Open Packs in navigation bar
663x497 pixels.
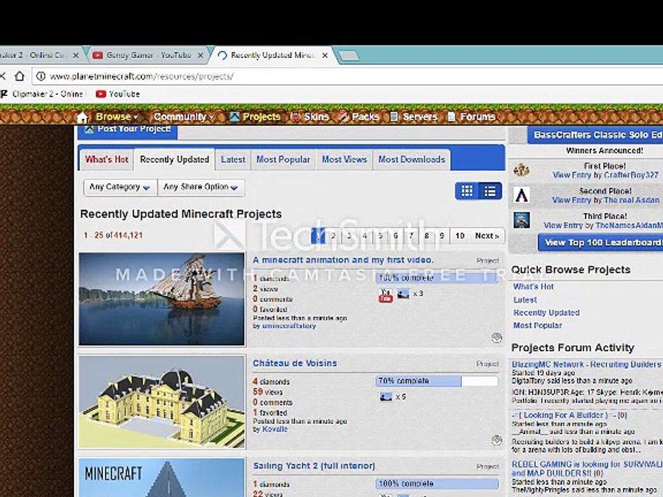click(358, 117)
